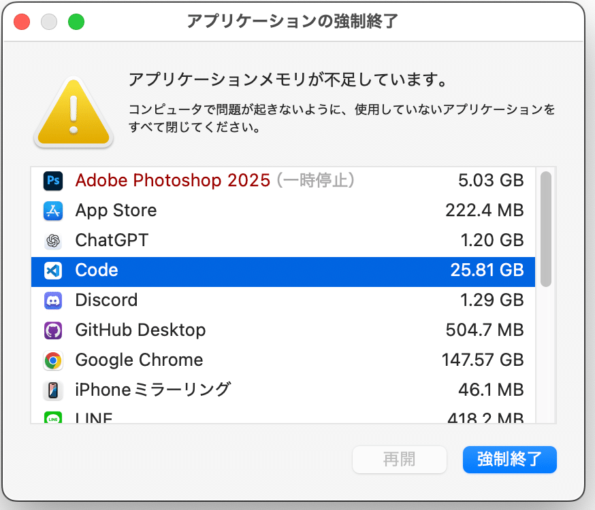Click the application list scrollbar thumb
The image size is (595, 510).
pos(546,229)
